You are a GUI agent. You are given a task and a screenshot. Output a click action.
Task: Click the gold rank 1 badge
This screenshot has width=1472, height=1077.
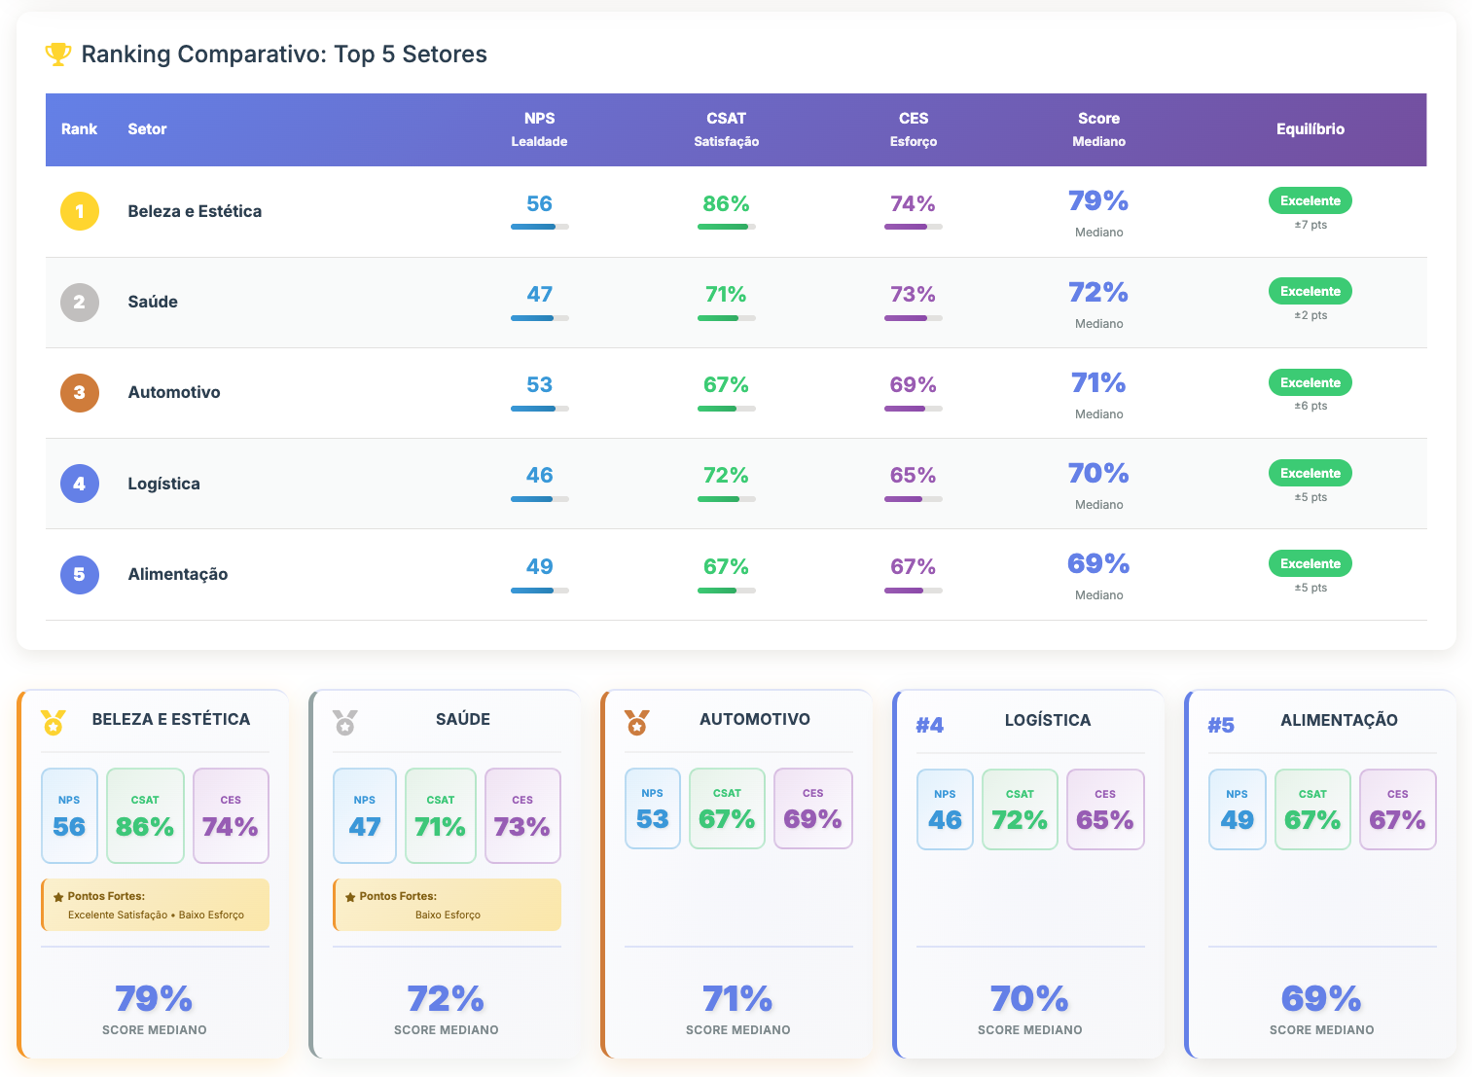[80, 211]
